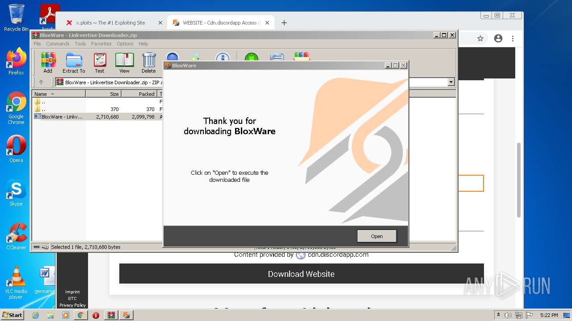Open Firefox desktop shortcut

point(16,62)
